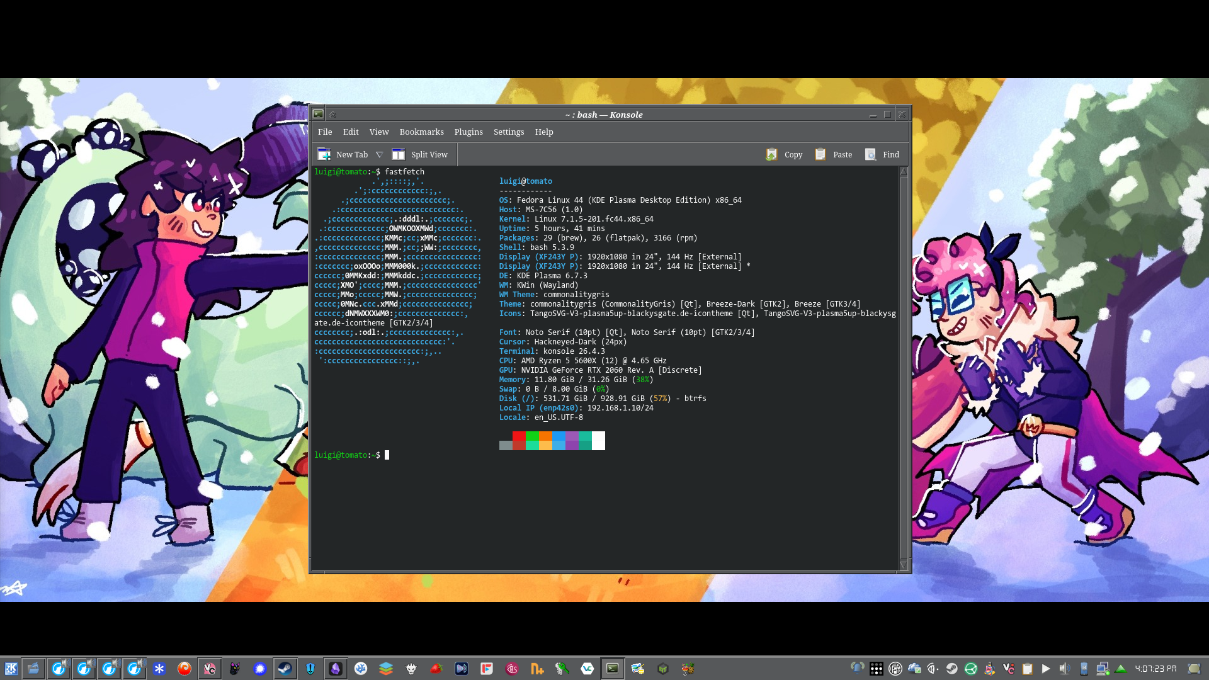Image resolution: width=1209 pixels, height=680 pixels.
Task: Open the Edit menu in Konsole
Action: point(351,132)
